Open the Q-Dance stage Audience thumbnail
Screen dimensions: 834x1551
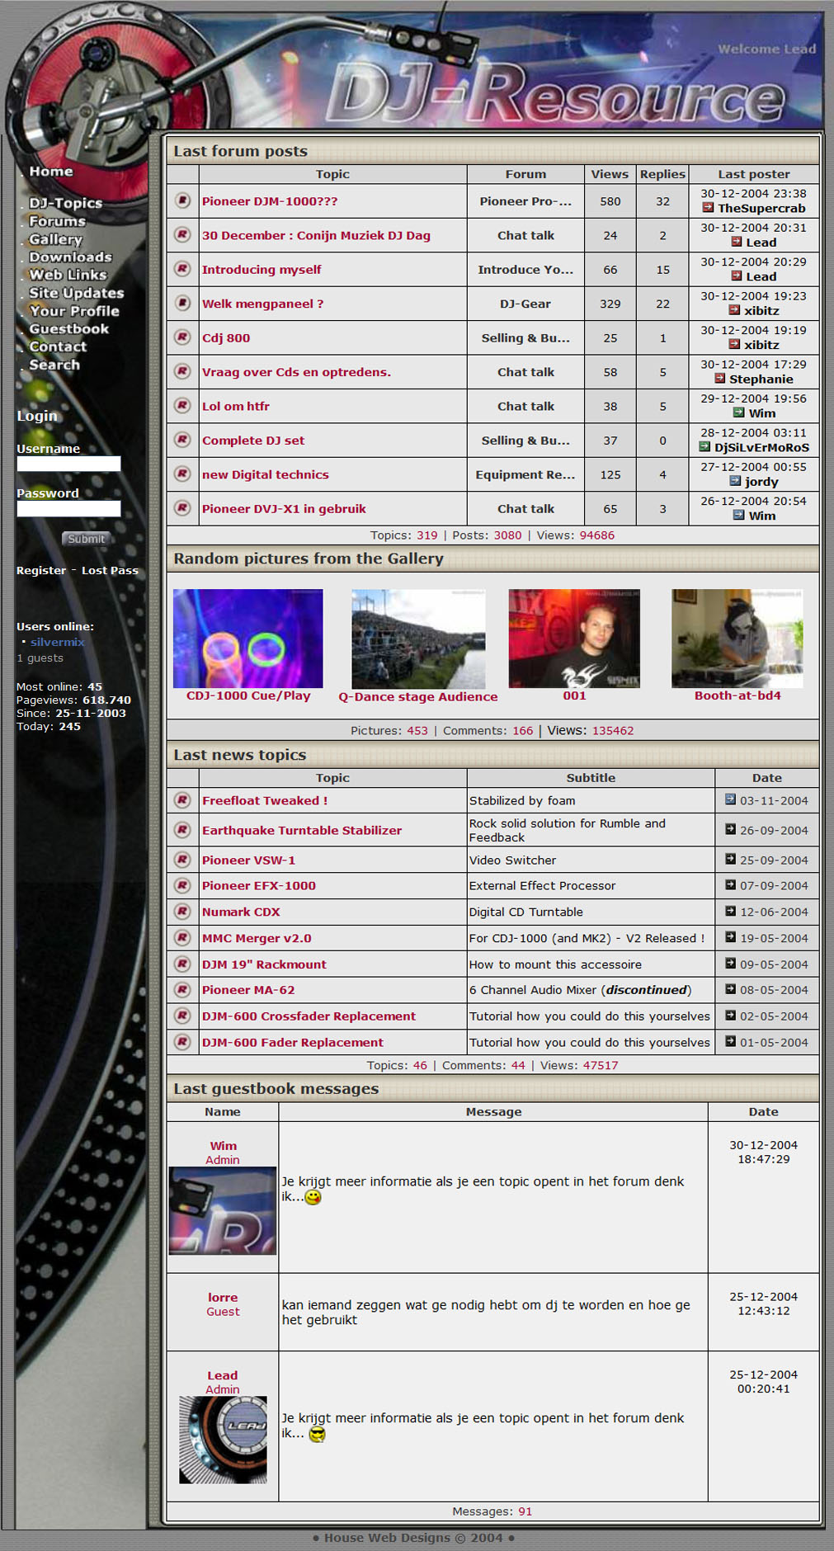418,639
